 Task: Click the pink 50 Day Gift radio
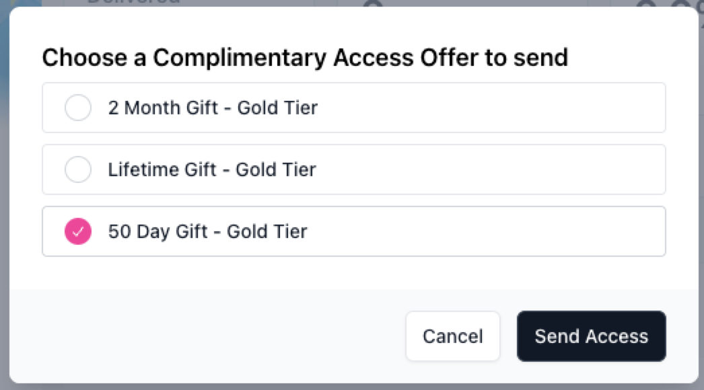point(78,231)
